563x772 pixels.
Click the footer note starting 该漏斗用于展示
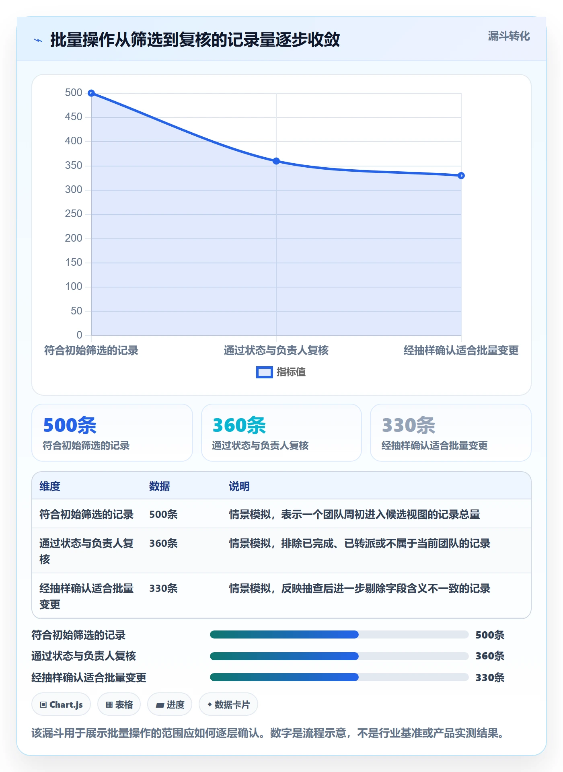[x=268, y=733]
